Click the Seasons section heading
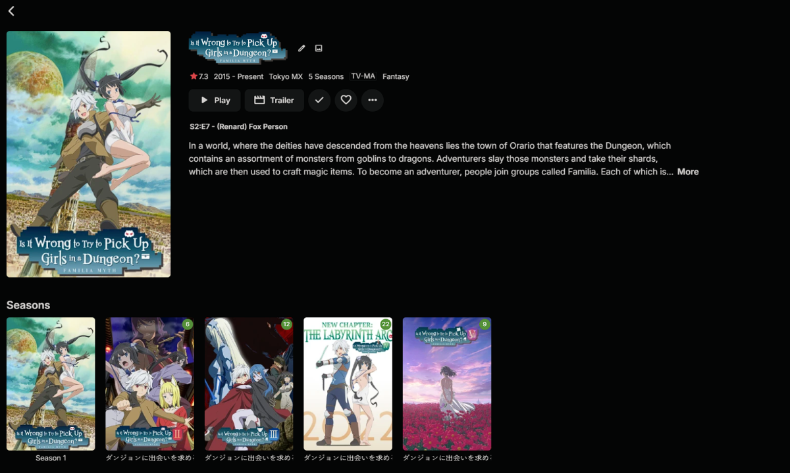 coord(28,305)
